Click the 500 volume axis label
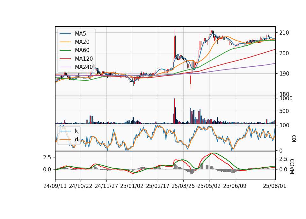The width and height of the screenshot is (306, 219). tap(284, 111)
